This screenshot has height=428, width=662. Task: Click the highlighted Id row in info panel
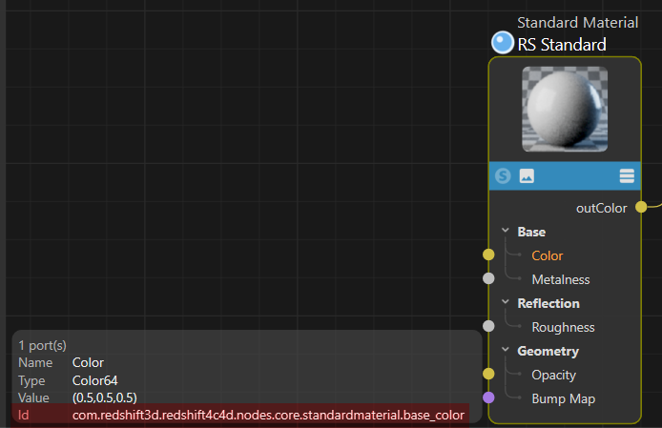[x=240, y=415]
